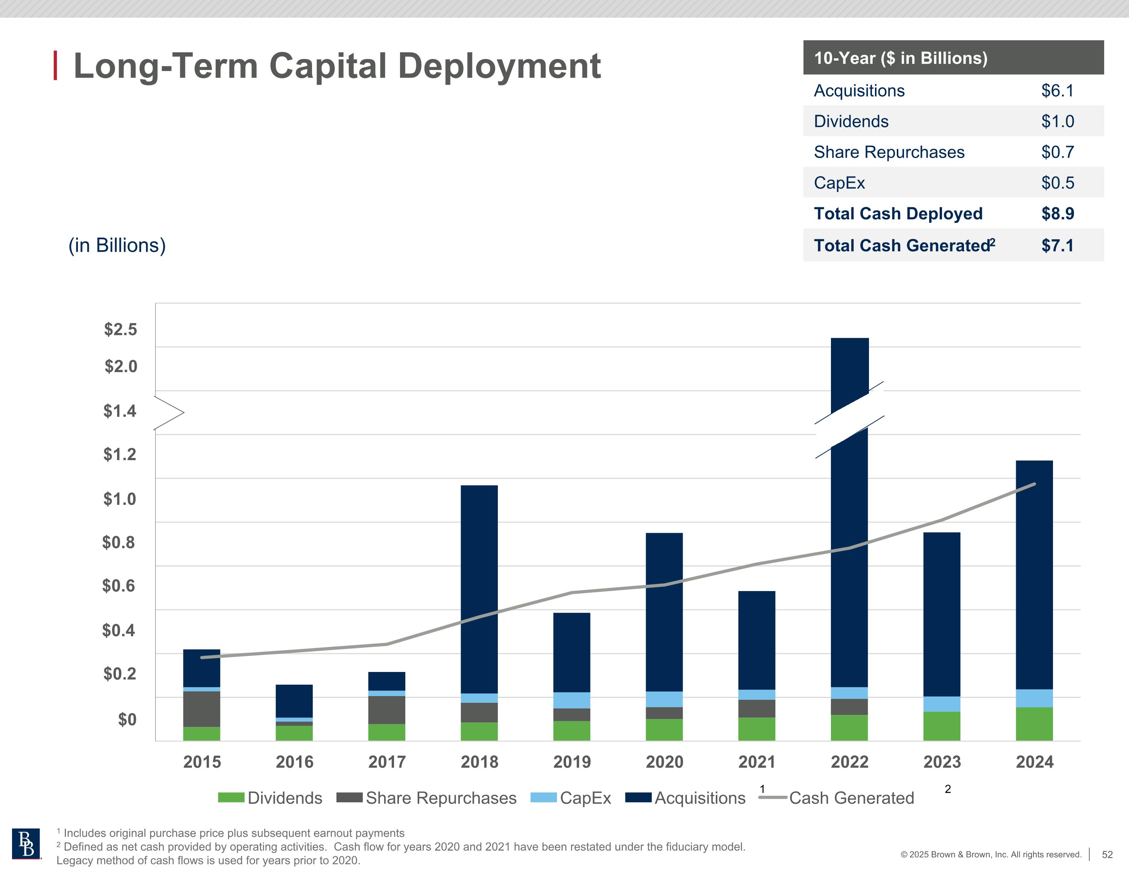Screen dimensions: 1129x871
Task: Click the light blue CapEx legend swatch
Action: click(x=543, y=798)
